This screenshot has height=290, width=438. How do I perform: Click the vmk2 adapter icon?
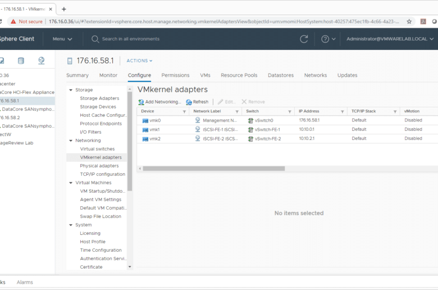click(x=145, y=139)
